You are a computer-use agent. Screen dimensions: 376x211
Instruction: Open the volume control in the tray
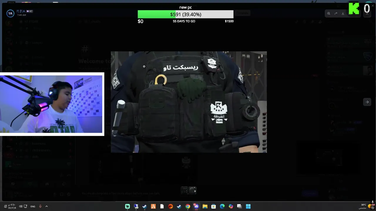click(x=21, y=206)
